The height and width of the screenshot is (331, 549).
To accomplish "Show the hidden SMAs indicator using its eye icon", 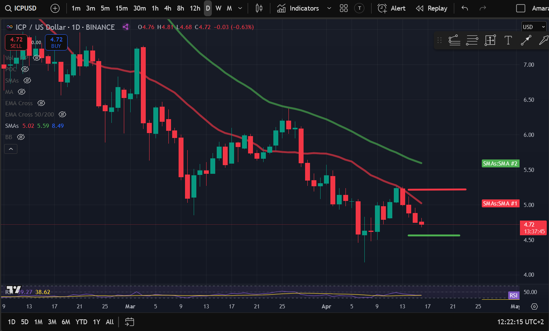I will pos(27,80).
